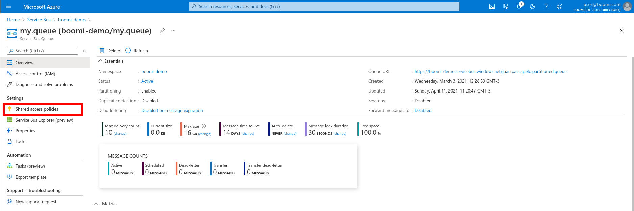Expand the Metrics section
Screen dimensions: 634x211
pos(96,204)
